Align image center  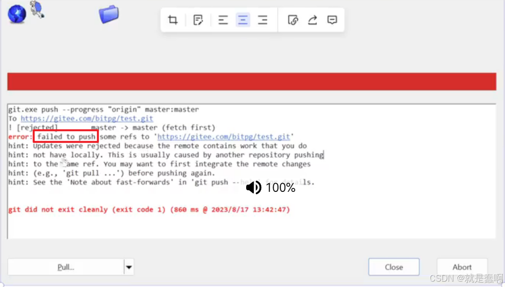coord(243,20)
